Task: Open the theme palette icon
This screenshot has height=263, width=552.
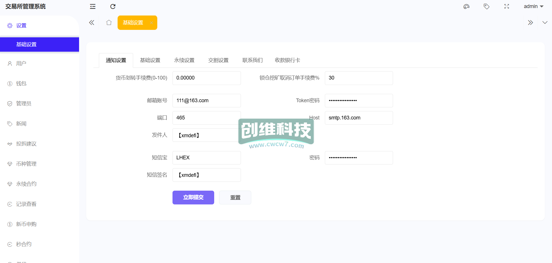Action: (x=466, y=6)
